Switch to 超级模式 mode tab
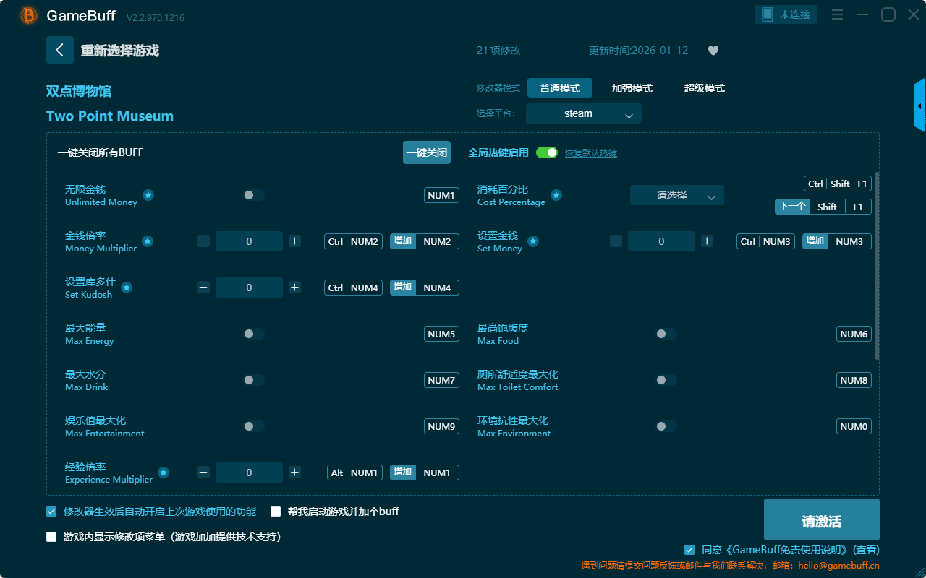The width and height of the screenshot is (926, 578). pyautogui.click(x=704, y=88)
